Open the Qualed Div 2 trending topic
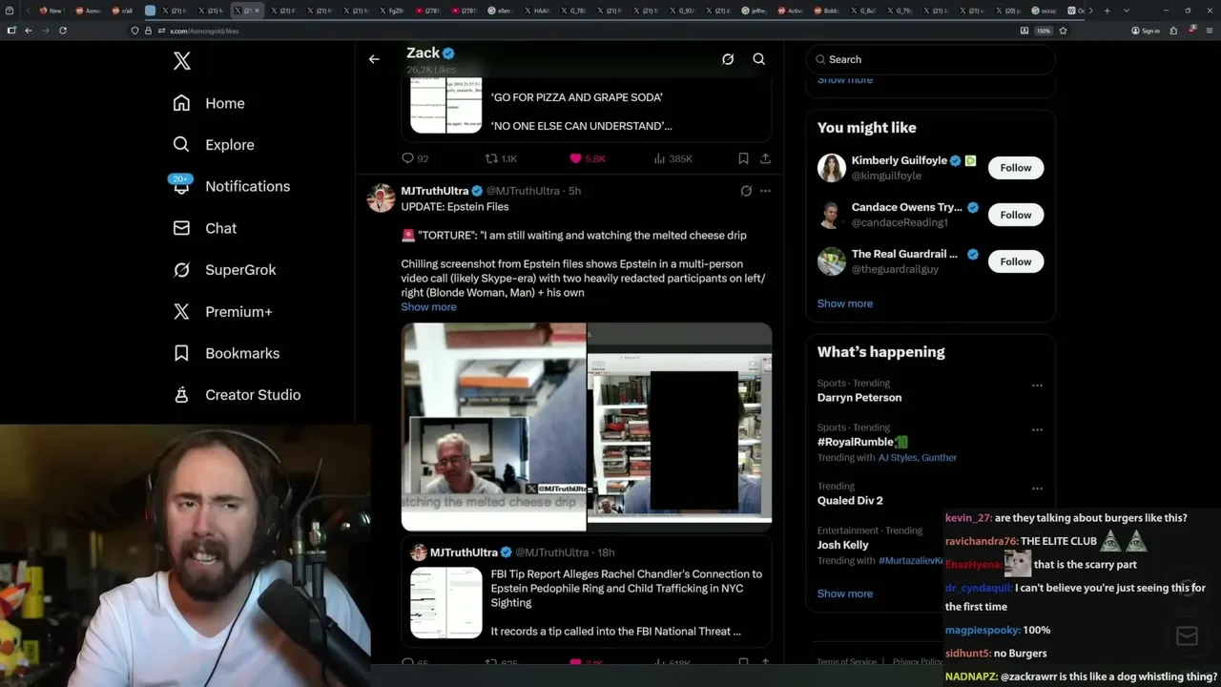This screenshot has height=687, width=1221. [850, 501]
